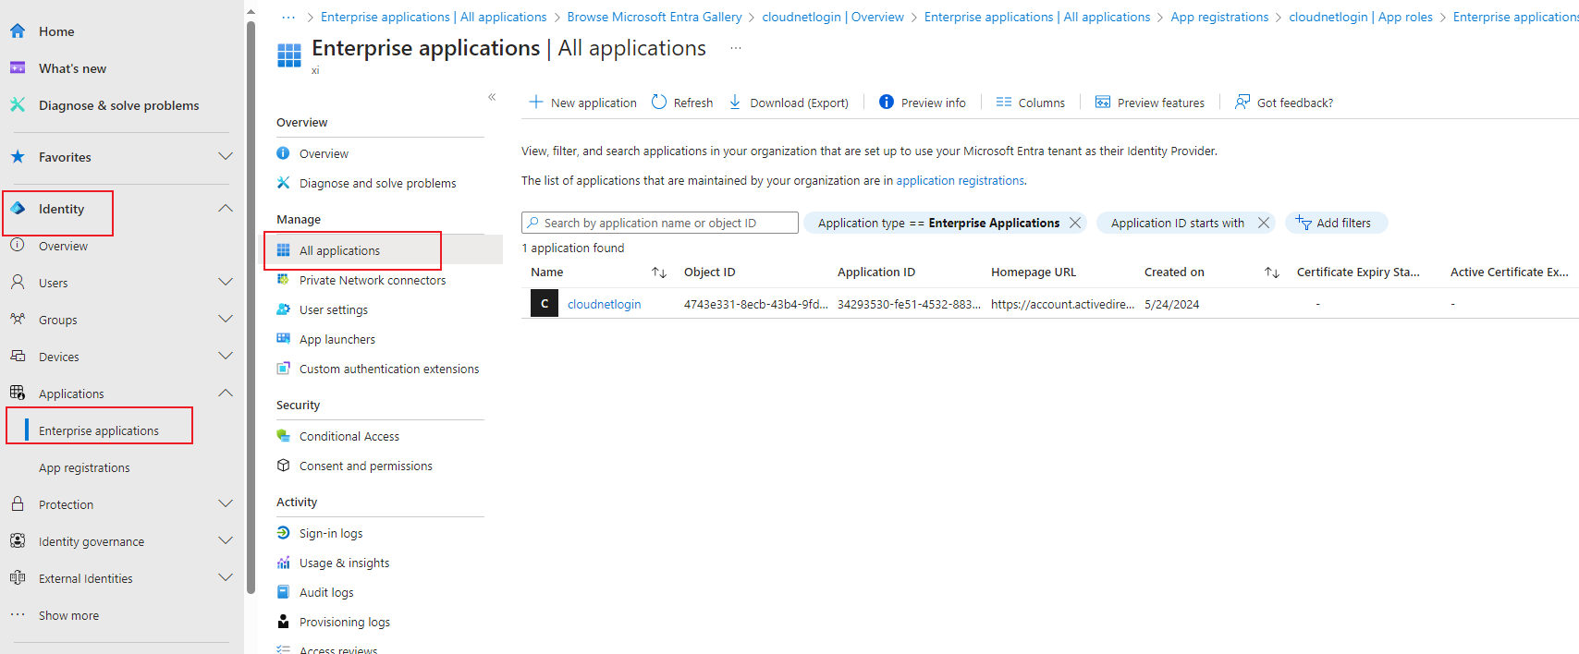This screenshot has width=1579, height=654.
Task: Sort table by Name column arrows
Action: (659, 272)
